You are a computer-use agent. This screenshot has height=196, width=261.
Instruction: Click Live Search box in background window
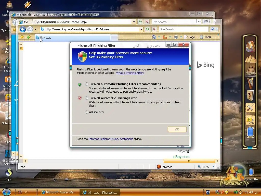[174, 22]
